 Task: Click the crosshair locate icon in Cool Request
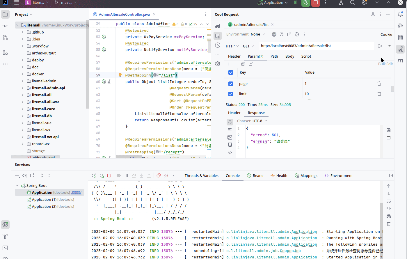297,34
